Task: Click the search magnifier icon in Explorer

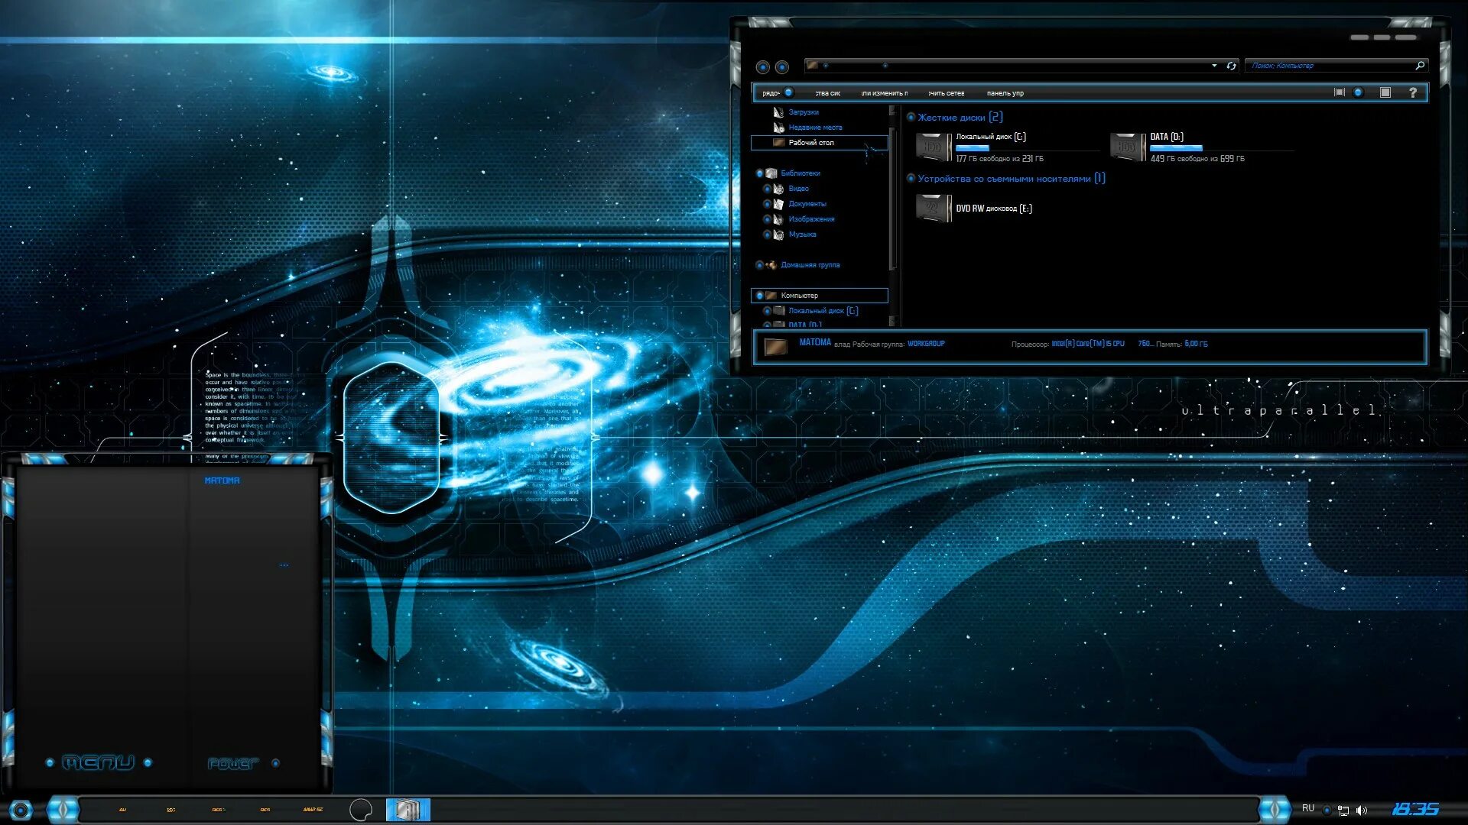Action: coord(1420,66)
